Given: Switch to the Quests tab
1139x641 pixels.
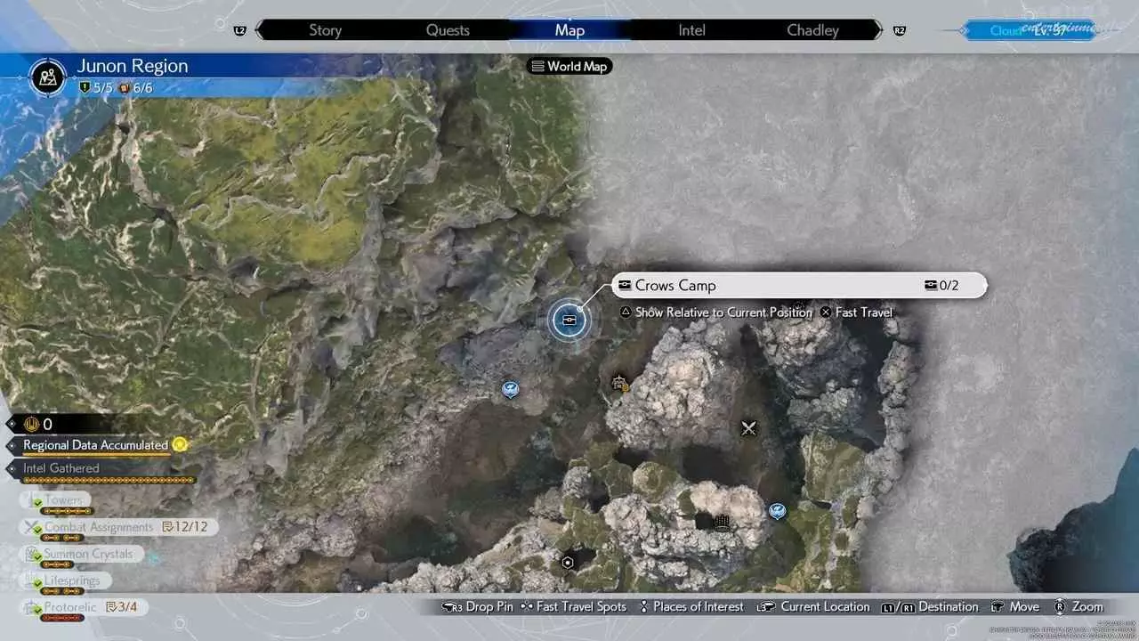Looking at the screenshot, I should pyautogui.click(x=447, y=30).
